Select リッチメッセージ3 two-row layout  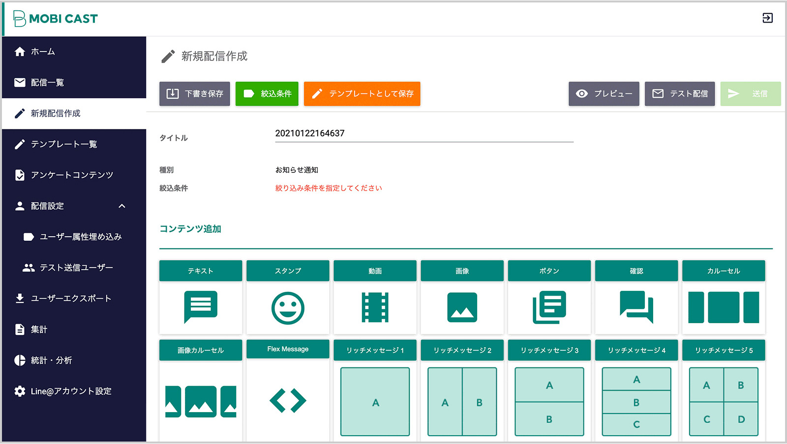click(549, 402)
